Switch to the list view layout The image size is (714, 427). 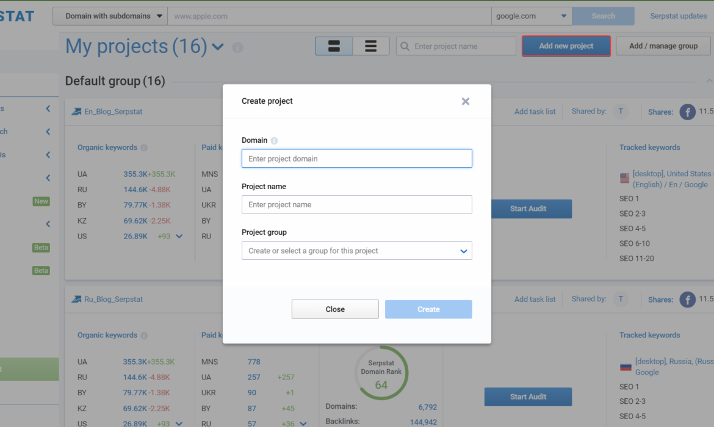point(370,46)
